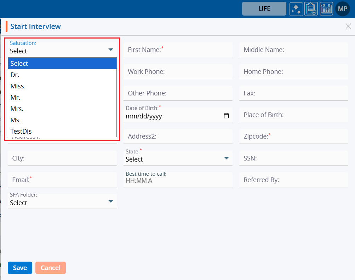The image size is (355, 280).
Task: Click the sparkle AI assistant icon
Action: (296, 9)
